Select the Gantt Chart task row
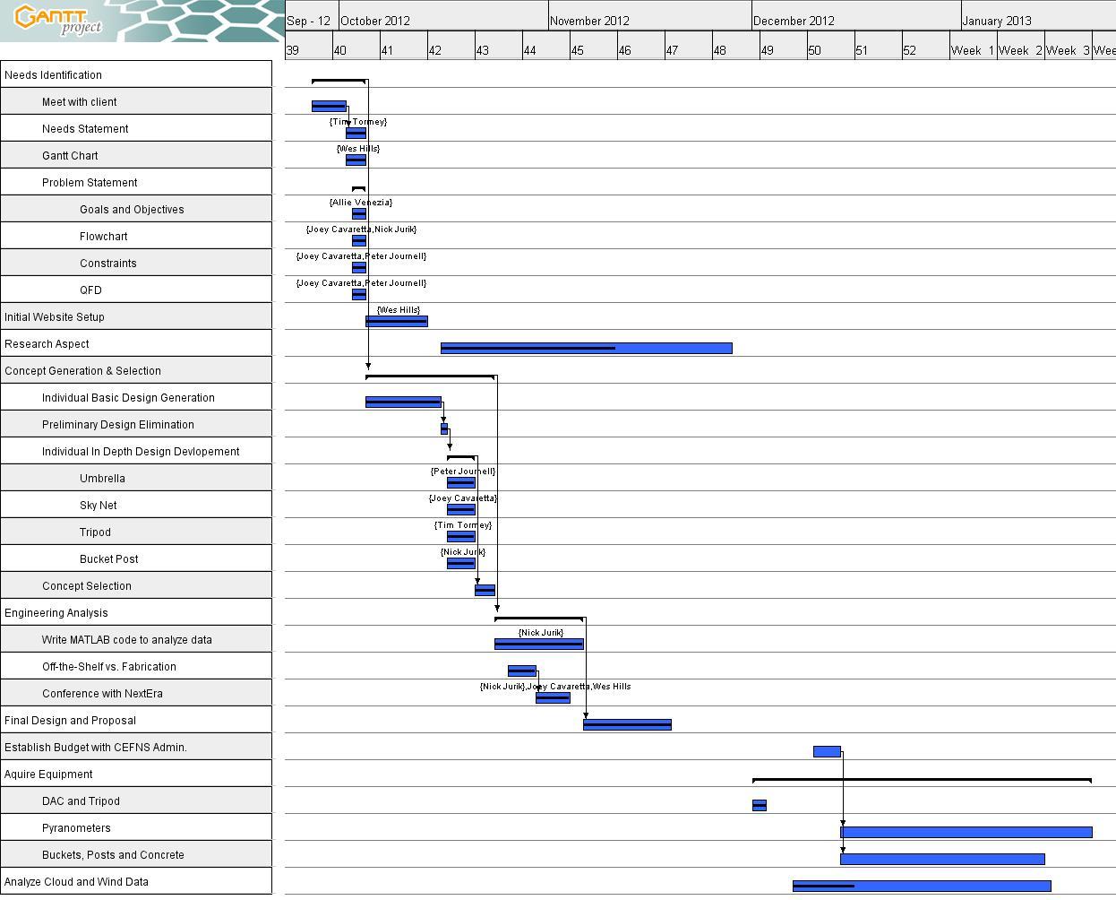The width and height of the screenshot is (1116, 900). (x=136, y=155)
